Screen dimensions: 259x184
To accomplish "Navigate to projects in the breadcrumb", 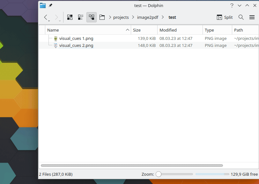I will pos(121,17).
